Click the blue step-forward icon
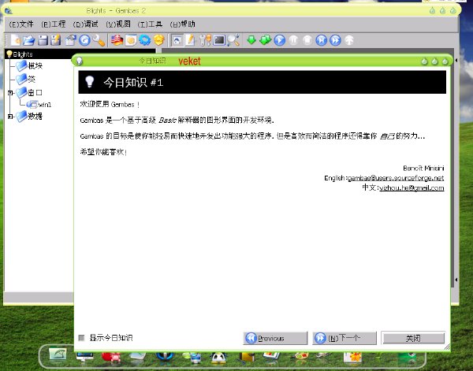The width and height of the screenshot is (473, 371). (x=322, y=40)
